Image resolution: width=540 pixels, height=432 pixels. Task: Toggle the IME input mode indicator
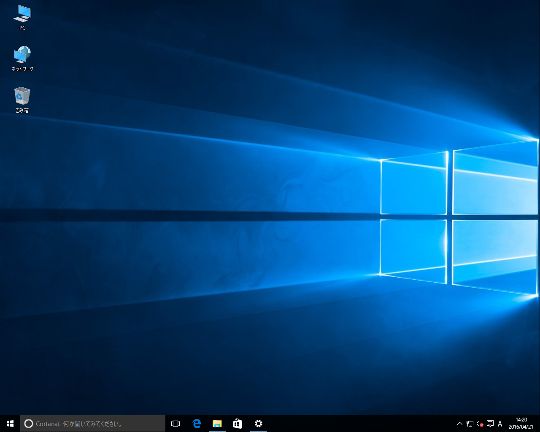500,424
